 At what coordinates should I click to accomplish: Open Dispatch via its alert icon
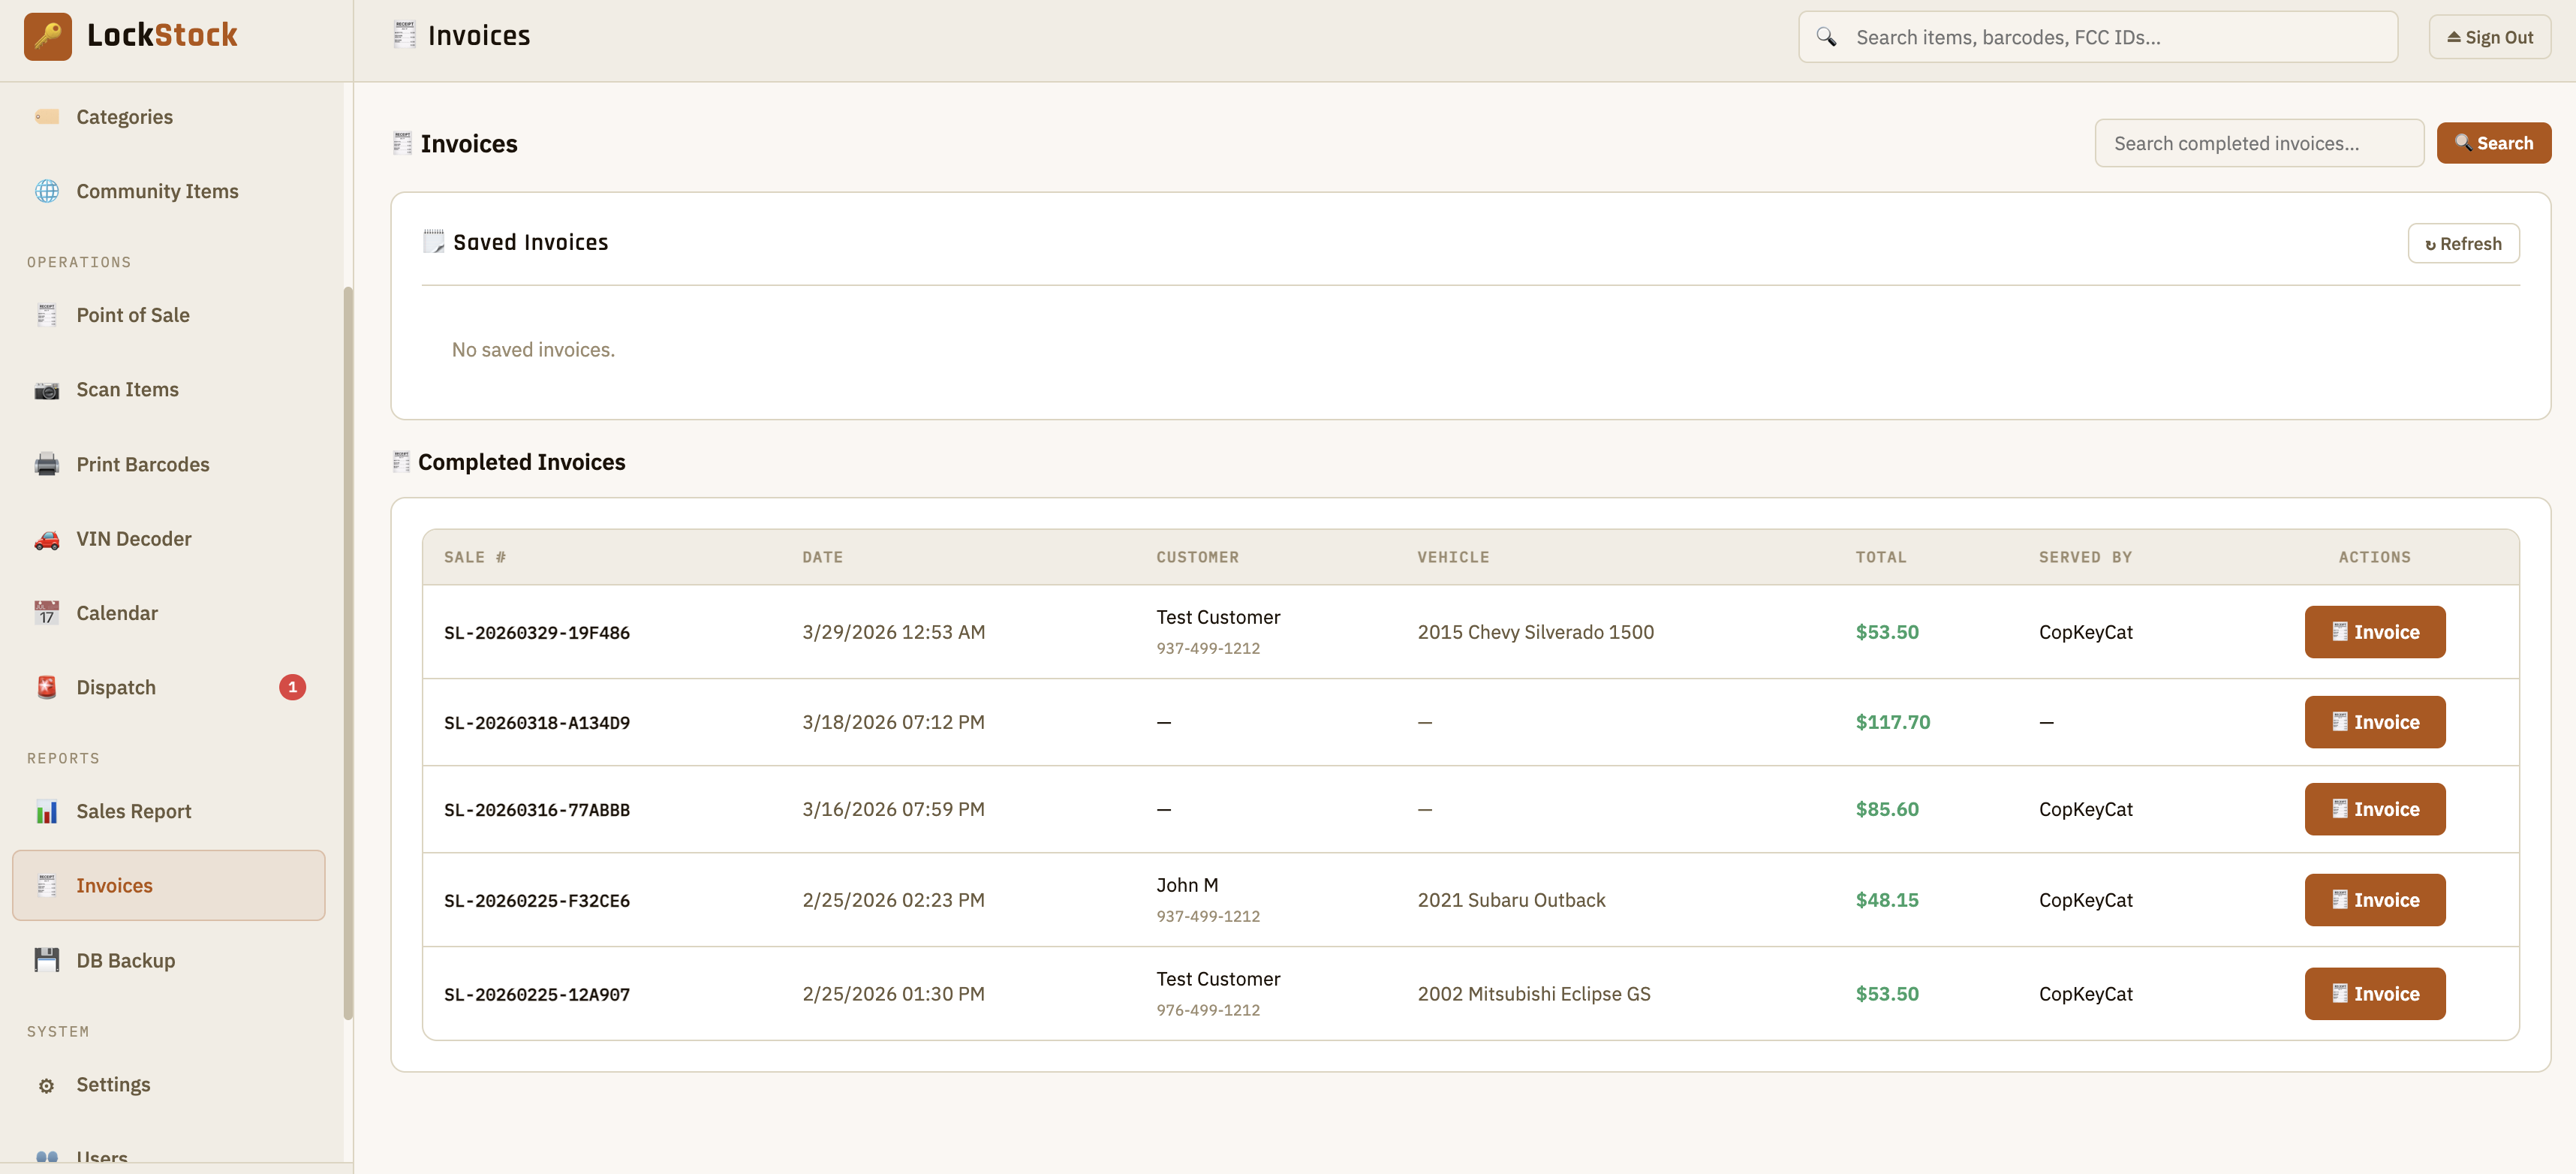[47, 687]
